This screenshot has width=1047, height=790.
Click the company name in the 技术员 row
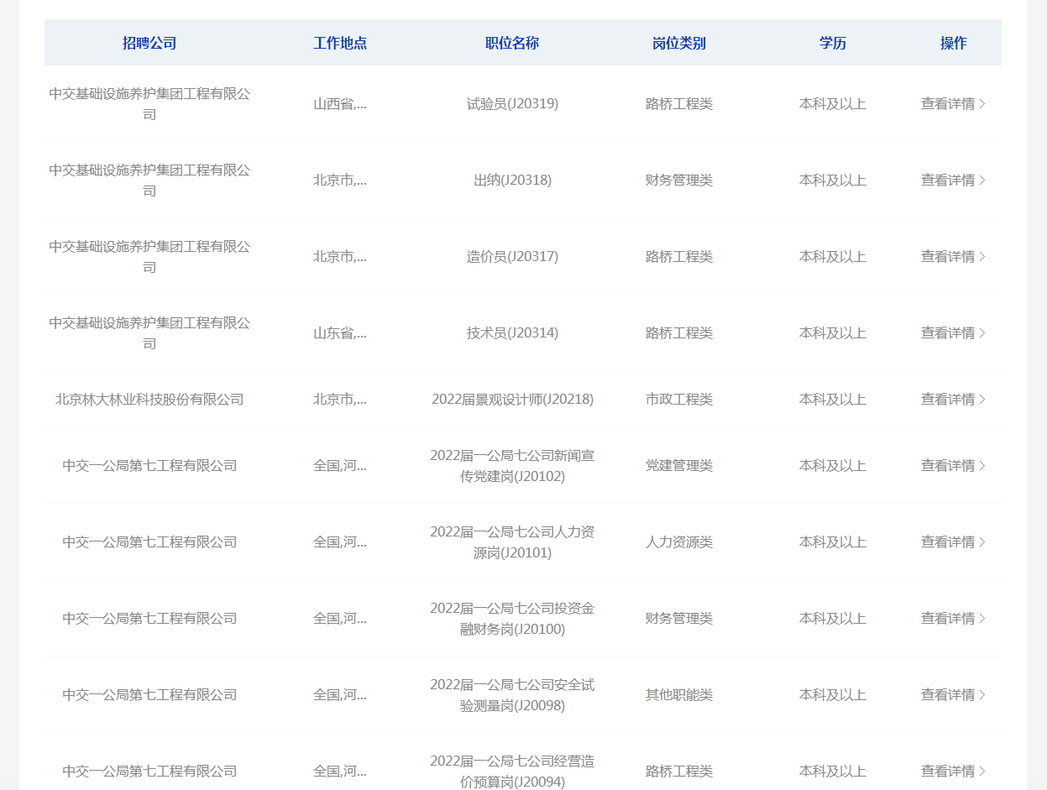point(149,333)
